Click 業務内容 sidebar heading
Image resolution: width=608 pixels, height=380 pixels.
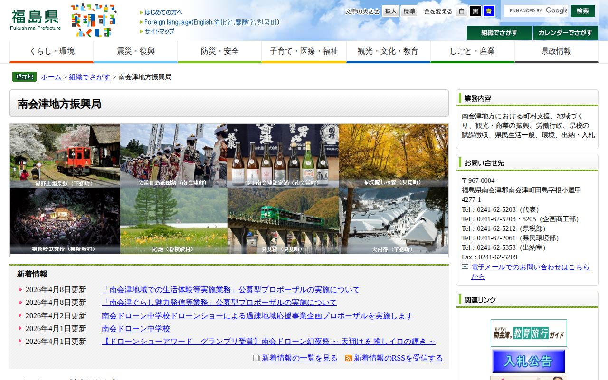coord(478,99)
